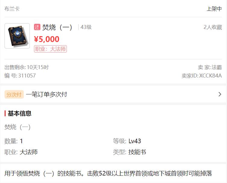This screenshot has width=227, height=183.
Task: Click the 上架中 listing status
Action: pos(214,9)
